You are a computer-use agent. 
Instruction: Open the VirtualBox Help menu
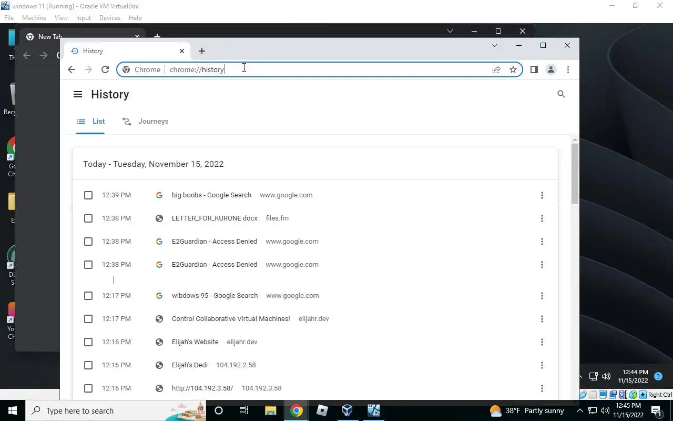(135, 18)
